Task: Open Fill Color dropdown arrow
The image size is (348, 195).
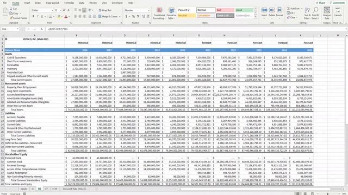Action: click(61, 16)
